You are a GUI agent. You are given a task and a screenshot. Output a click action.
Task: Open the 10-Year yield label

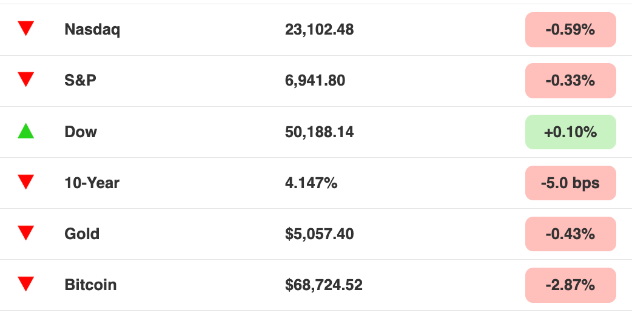[92, 183]
